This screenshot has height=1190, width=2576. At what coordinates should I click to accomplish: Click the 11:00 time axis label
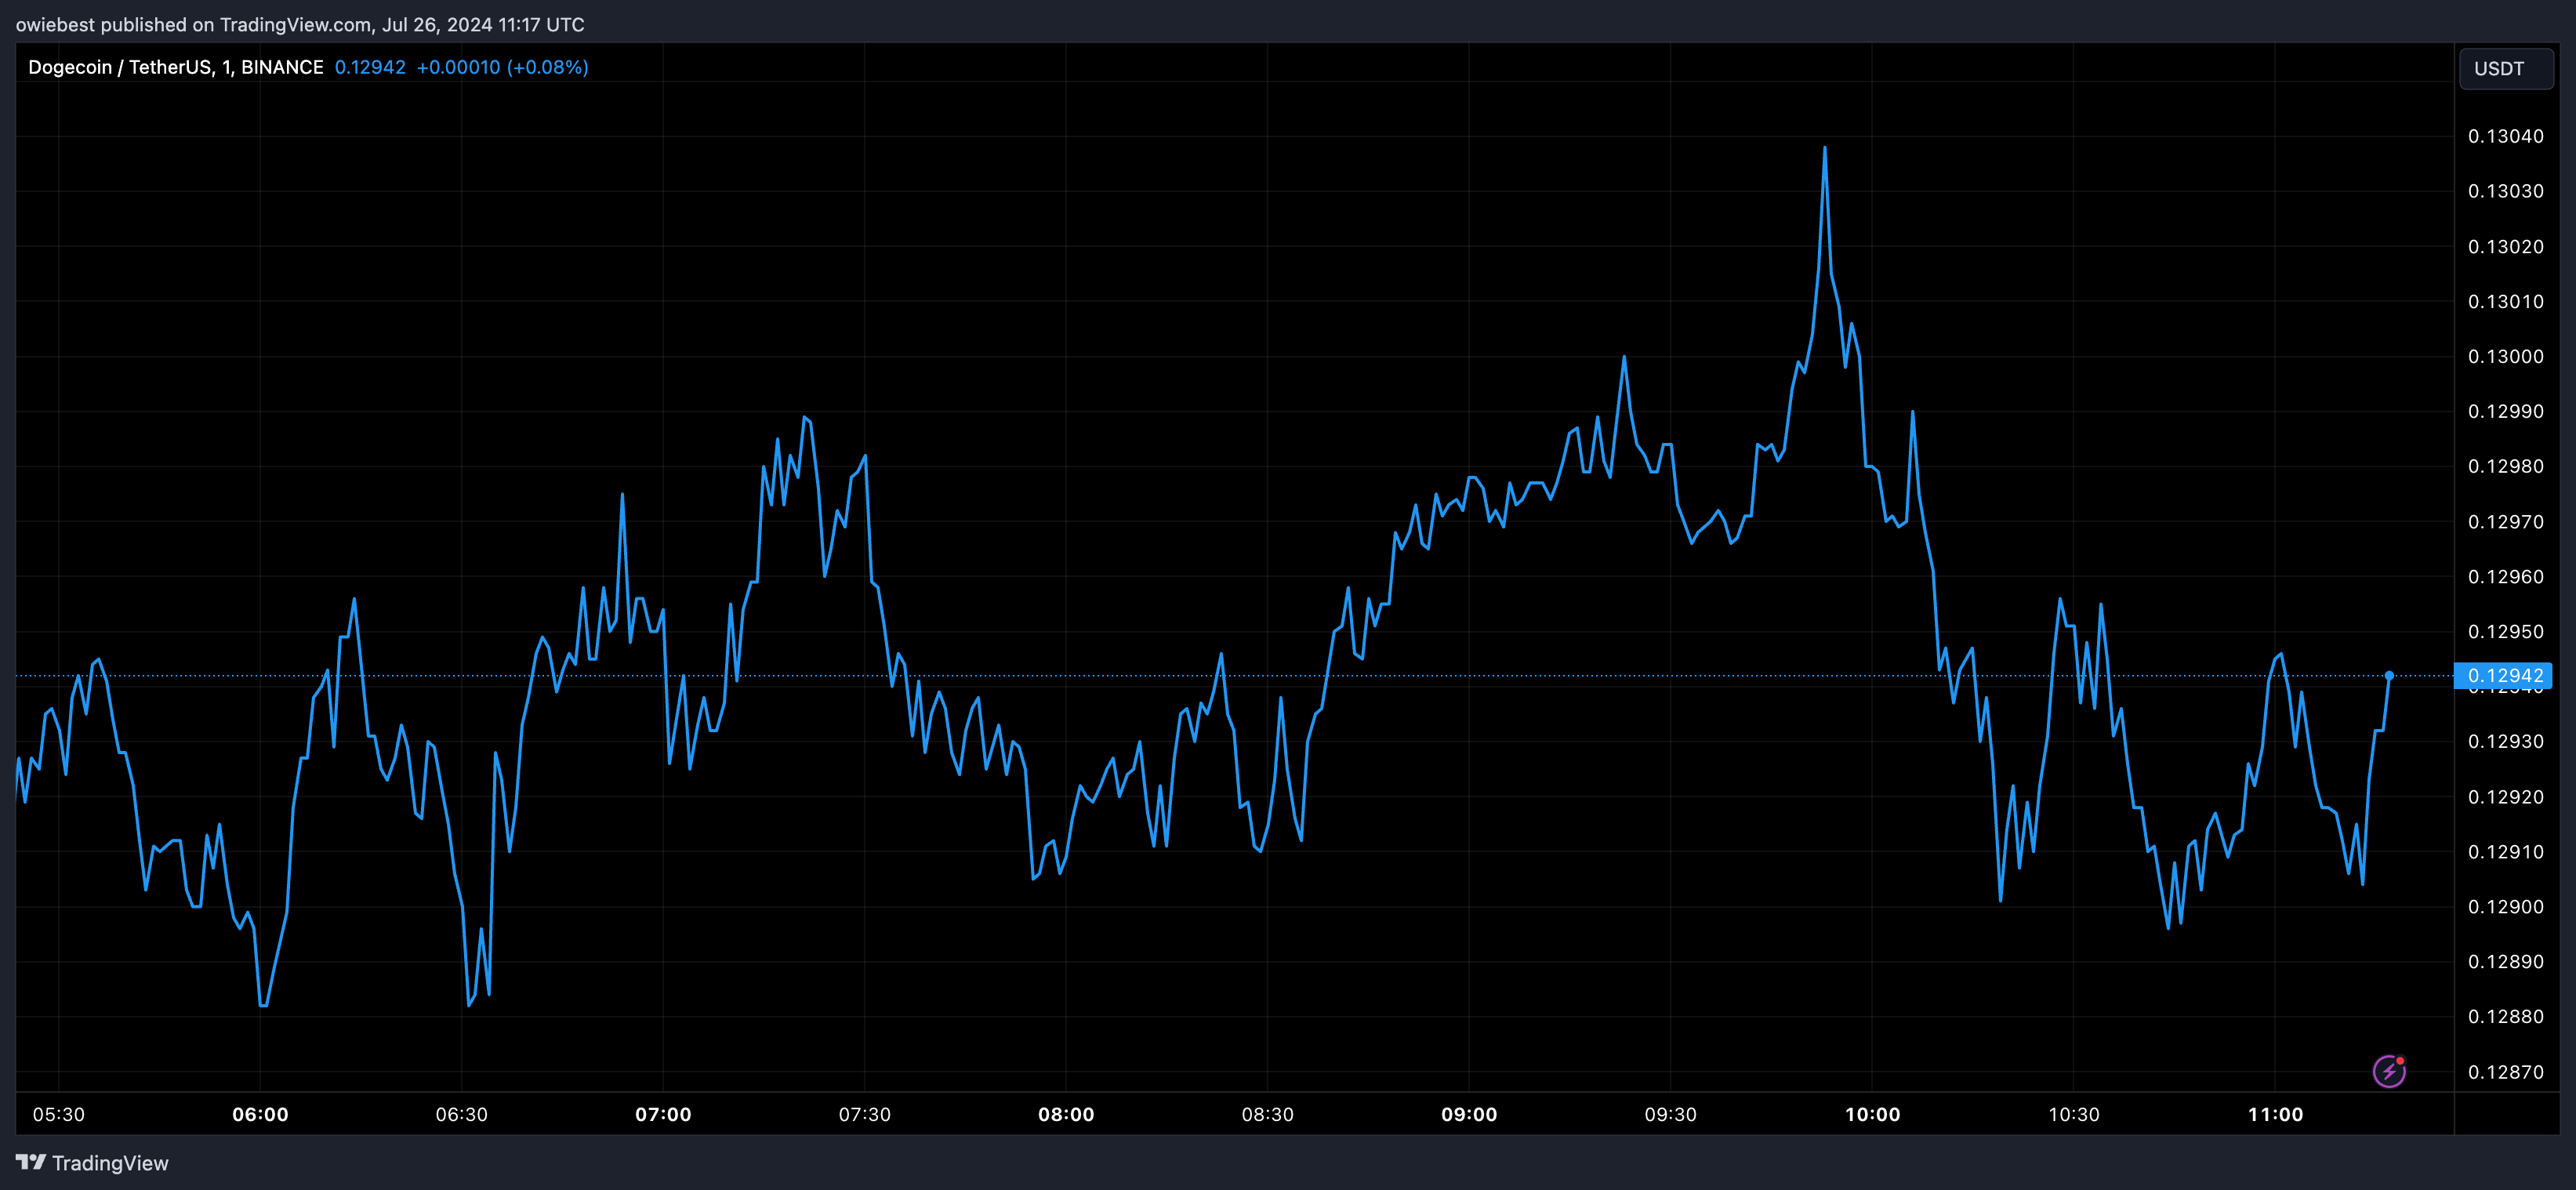(x=2275, y=1114)
